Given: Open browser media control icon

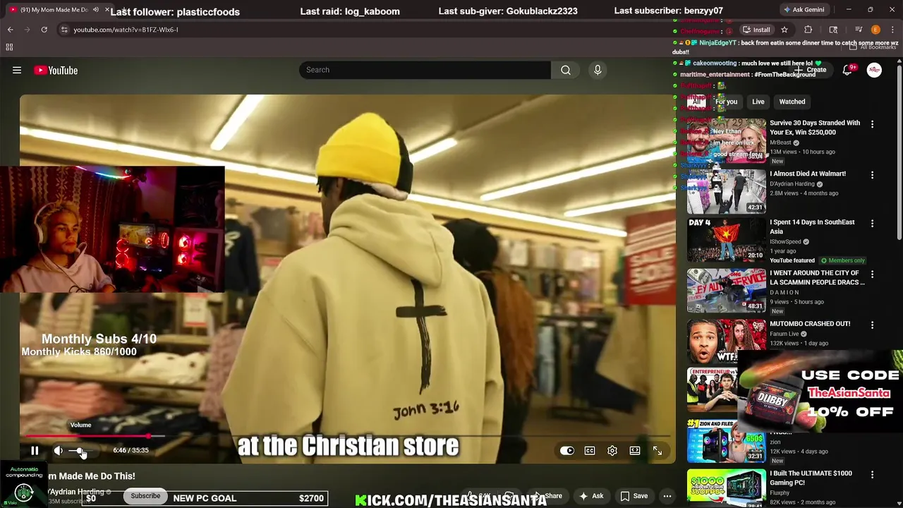Looking at the screenshot, I should [859, 30].
